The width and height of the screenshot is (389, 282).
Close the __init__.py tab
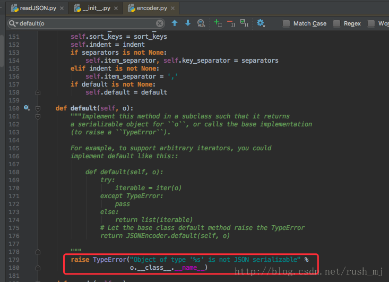pos(116,8)
